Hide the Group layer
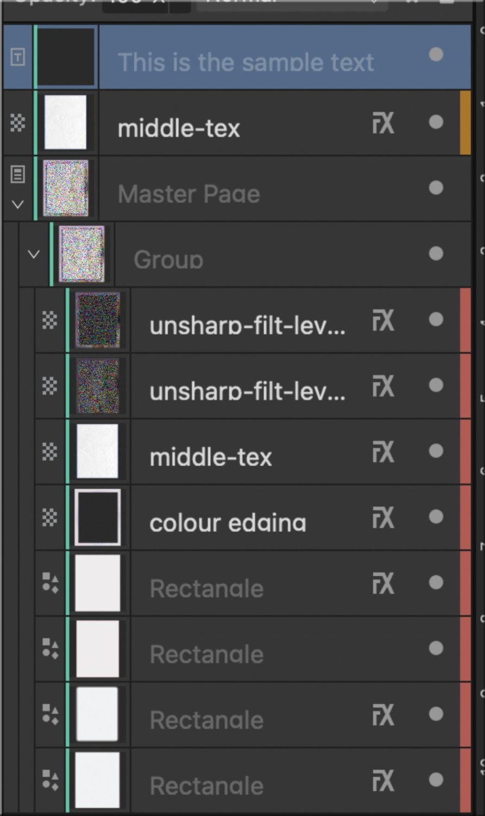 point(436,254)
